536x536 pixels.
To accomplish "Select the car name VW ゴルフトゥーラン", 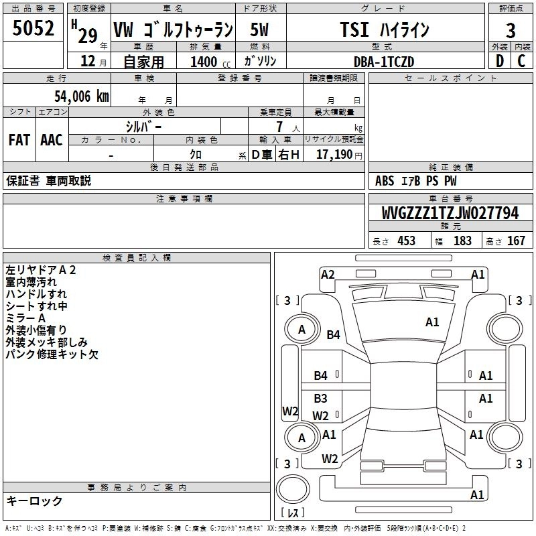I will [173, 30].
